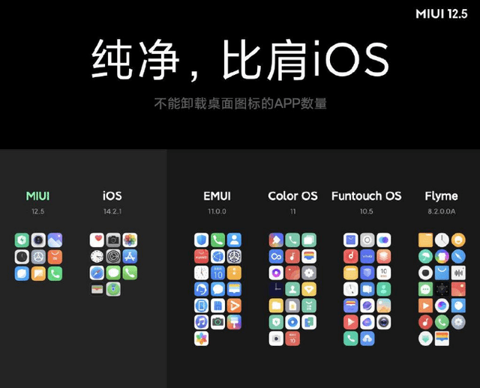480x388 pixels.
Task: Open the green chat bubble icon under Flyme
Action: click(425, 289)
